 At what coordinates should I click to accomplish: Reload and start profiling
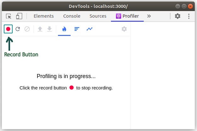18,29
